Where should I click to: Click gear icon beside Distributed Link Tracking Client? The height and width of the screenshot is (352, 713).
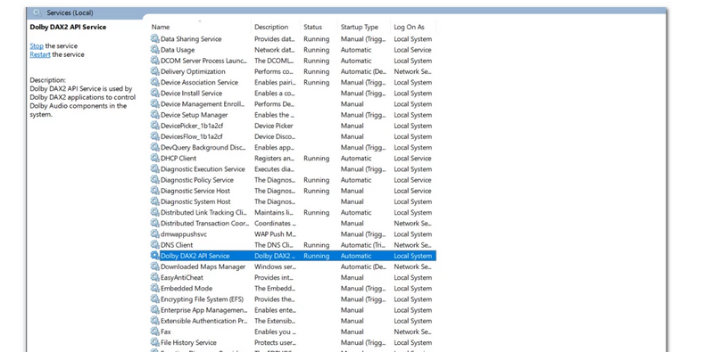tap(155, 213)
